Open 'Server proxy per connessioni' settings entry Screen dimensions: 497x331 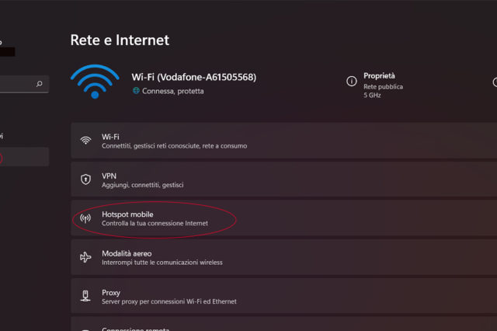coord(169,301)
